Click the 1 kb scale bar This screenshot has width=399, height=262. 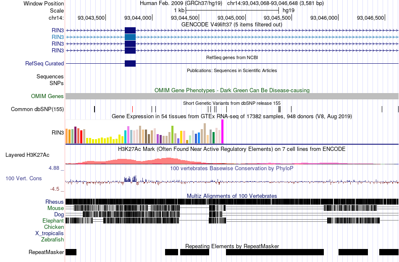point(232,10)
